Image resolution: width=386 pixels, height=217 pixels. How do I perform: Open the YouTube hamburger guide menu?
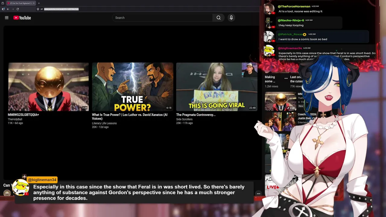tap(7, 18)
